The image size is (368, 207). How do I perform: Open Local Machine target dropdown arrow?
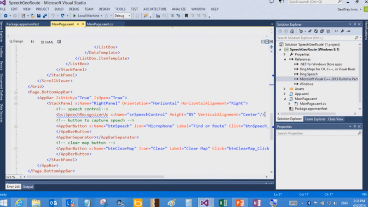101,16
